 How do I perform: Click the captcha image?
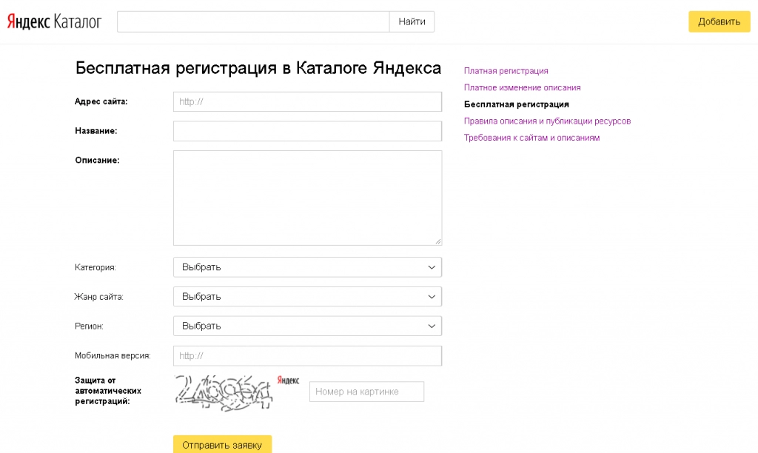click(x=224, y=392)
